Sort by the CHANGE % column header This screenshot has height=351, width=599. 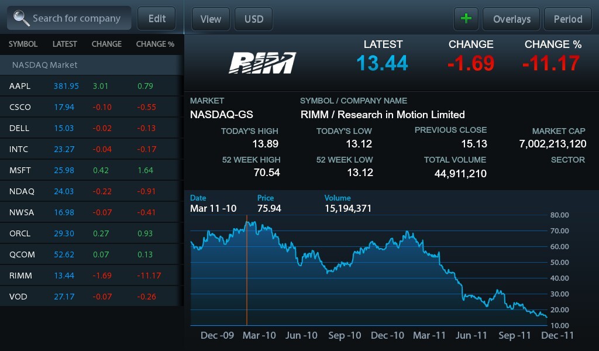coord(155,44)
